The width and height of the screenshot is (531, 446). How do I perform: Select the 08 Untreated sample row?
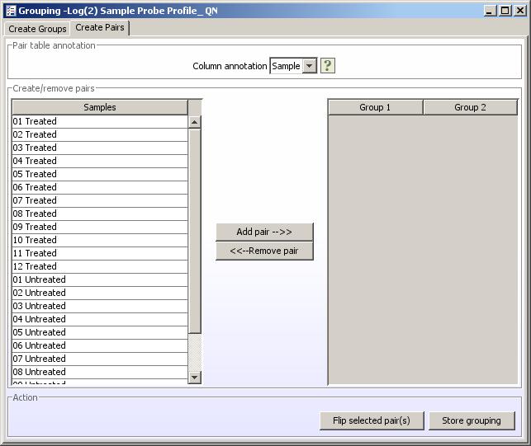point(100,372)
